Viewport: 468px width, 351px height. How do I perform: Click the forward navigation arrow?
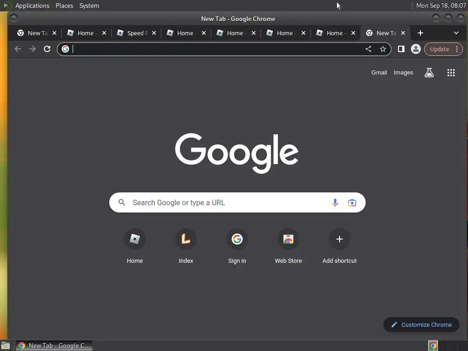click(x=32, y=49)
